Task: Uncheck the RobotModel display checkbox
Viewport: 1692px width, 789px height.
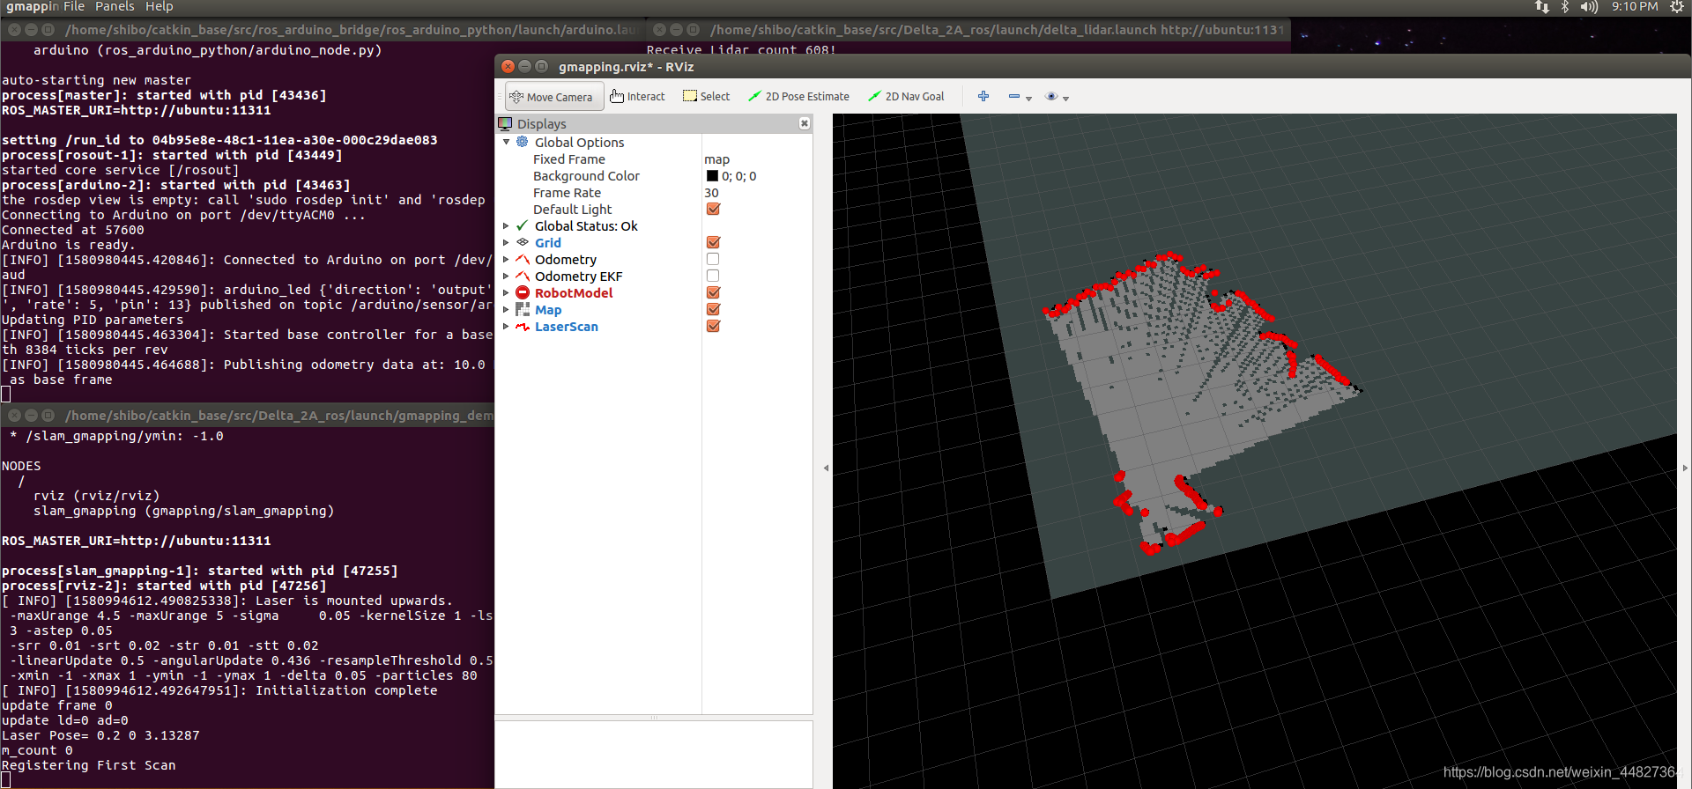Action: (714, 292)
